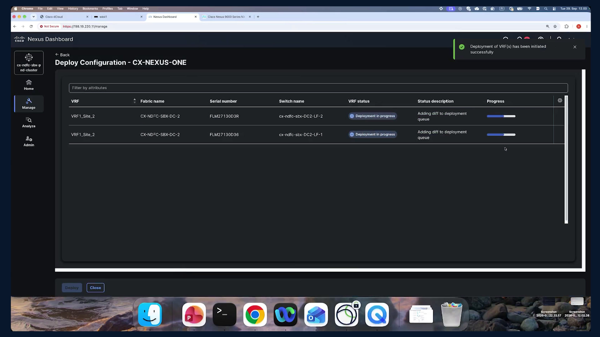Screen dimensions: 600x337
Task: Open Finder from the Dock
Action: click(150, 315)
